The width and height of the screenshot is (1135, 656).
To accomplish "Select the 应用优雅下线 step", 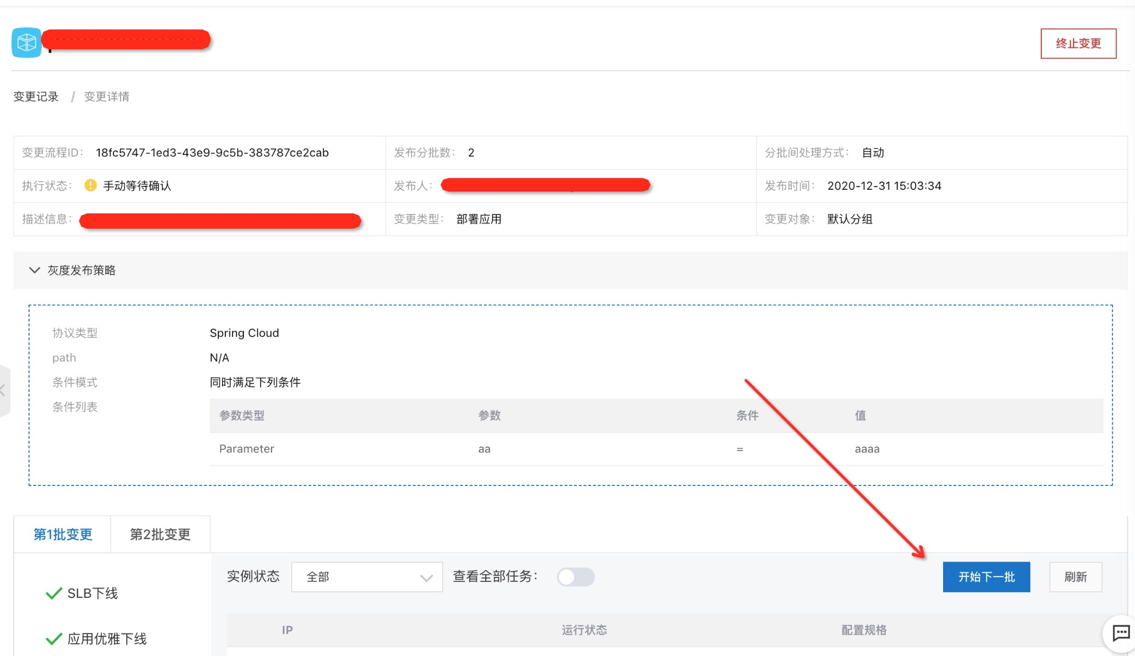I will point(106,639).
